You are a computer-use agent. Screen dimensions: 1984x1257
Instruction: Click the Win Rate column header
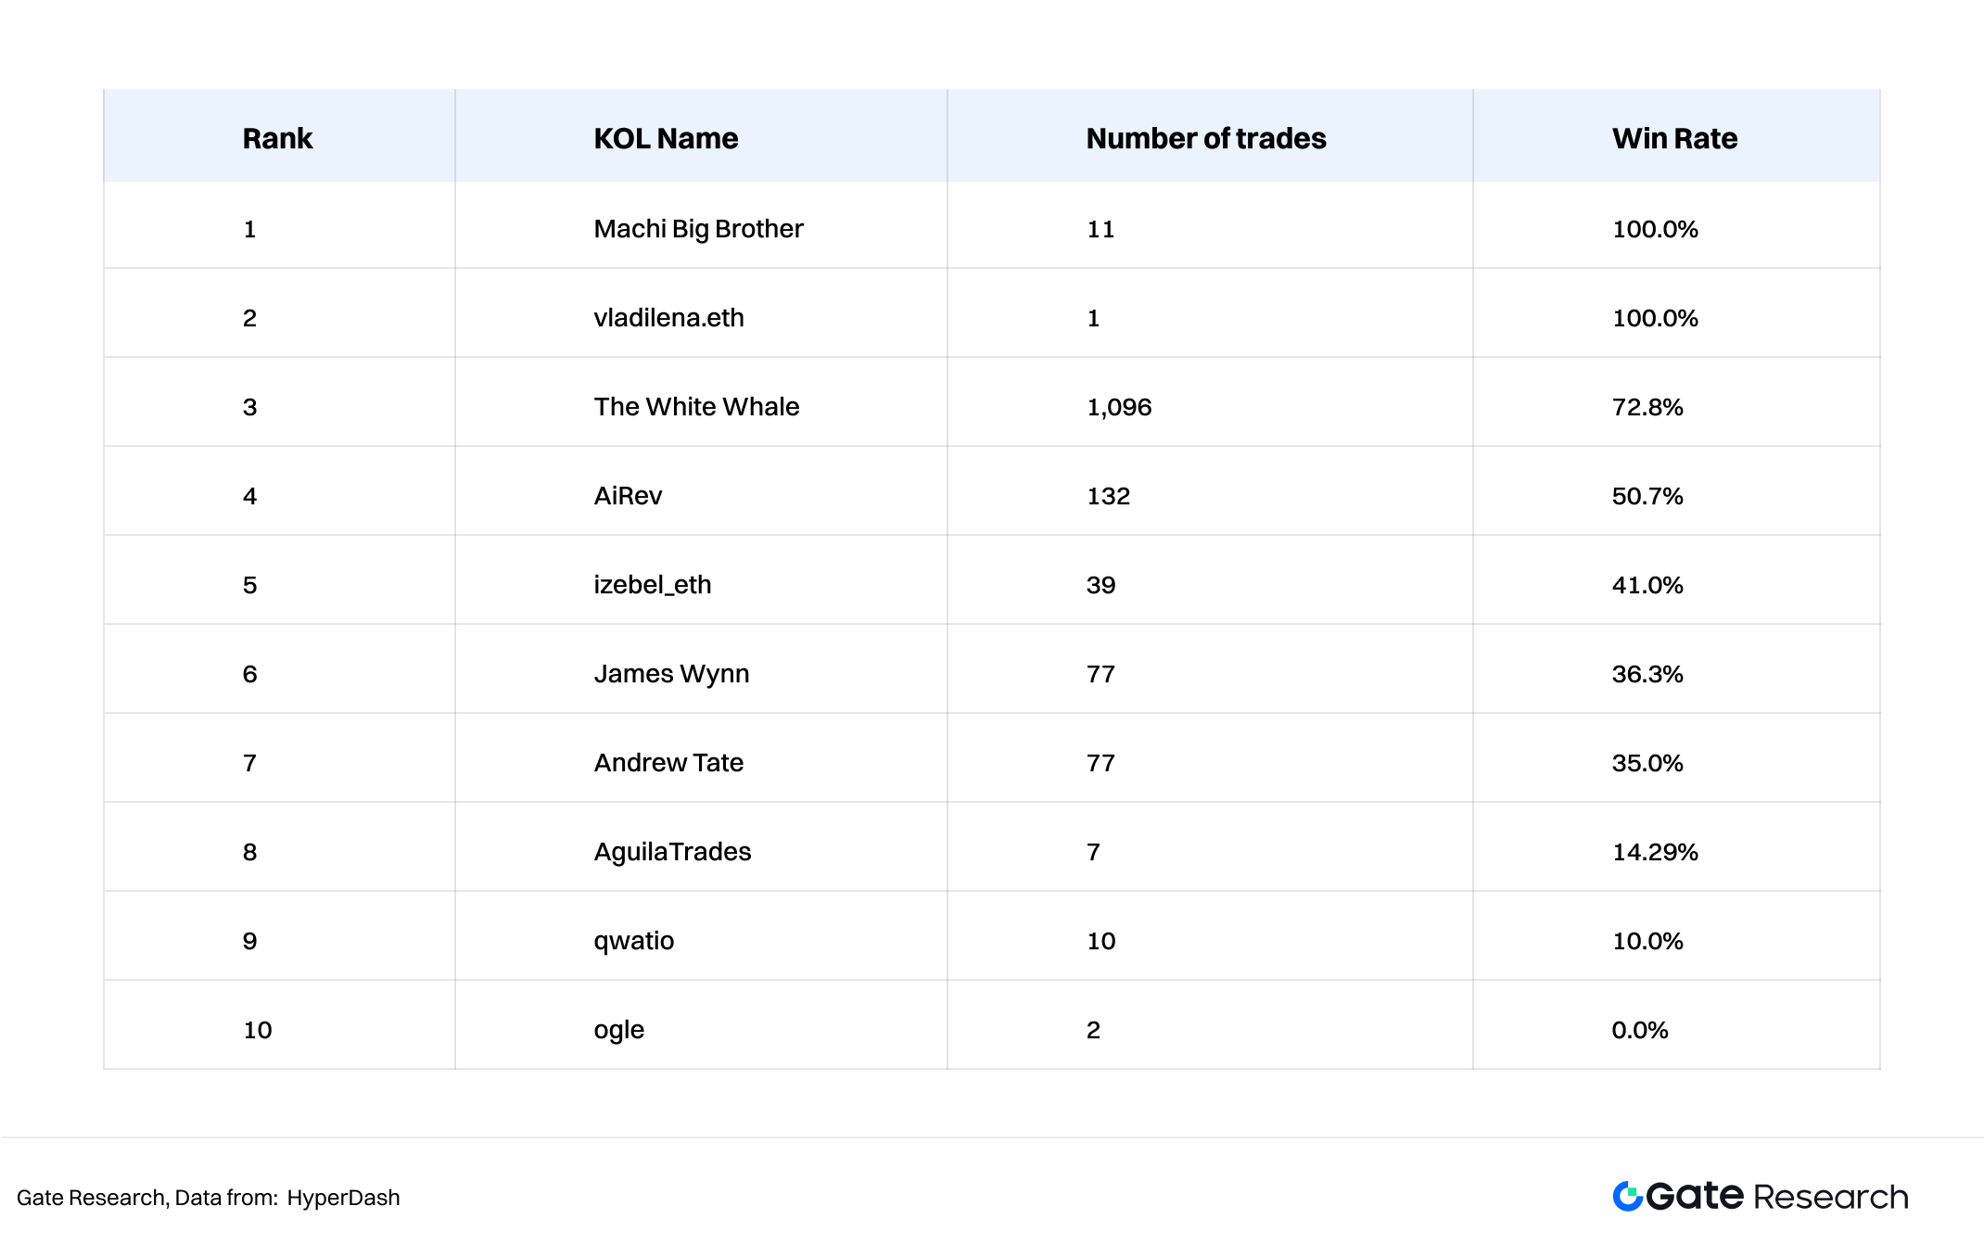(x=1674, y=138)
